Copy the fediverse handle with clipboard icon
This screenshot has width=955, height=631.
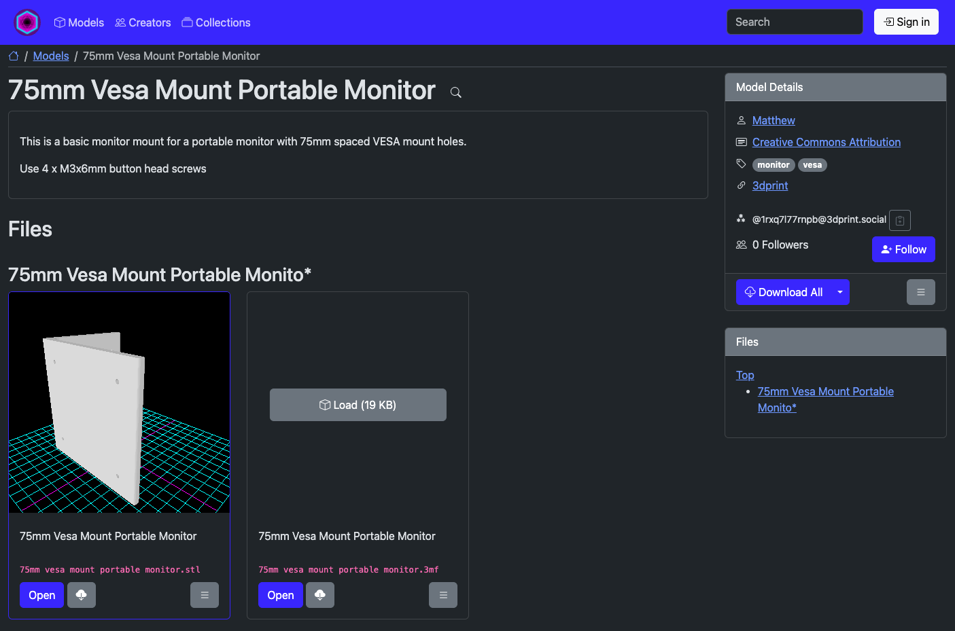tap(900, 220)
